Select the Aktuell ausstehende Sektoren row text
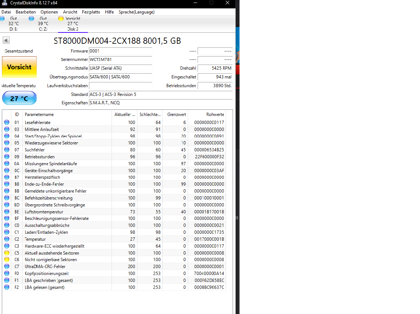Image resolution: width=420 pixels, height=314 pixels. [x=52, y=253]
